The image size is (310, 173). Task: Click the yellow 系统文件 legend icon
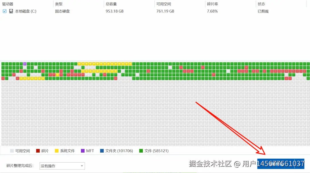[56, 151]
